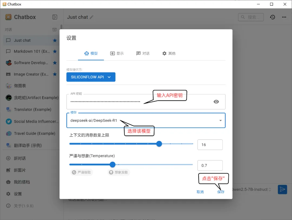Click the magnifier icon in search box

point(243,17)
